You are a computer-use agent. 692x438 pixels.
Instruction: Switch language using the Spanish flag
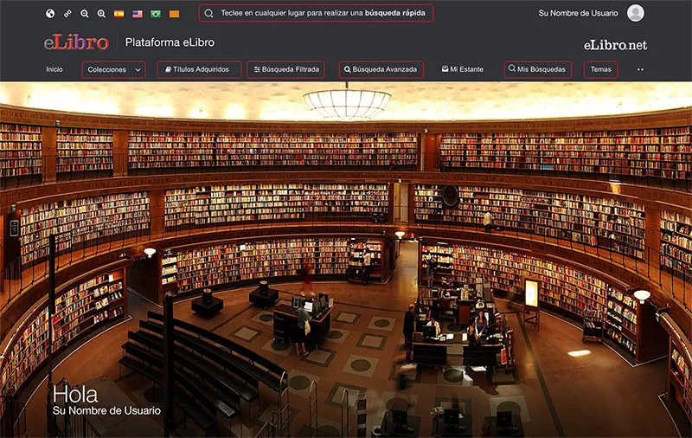[x=119, y=14]
